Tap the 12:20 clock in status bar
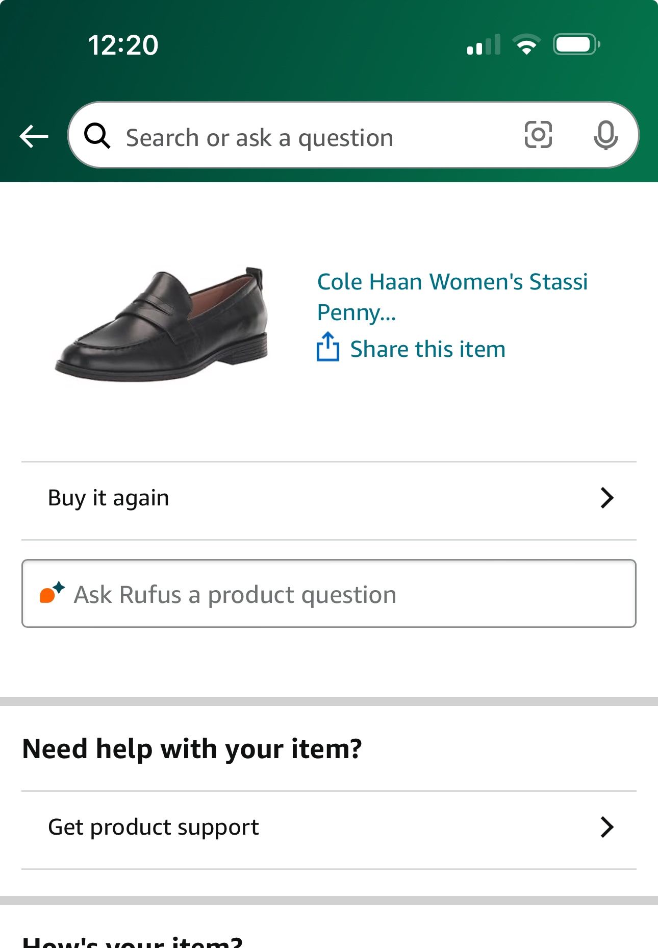Viewport: 658px width, 948px height. click(123, 45)
